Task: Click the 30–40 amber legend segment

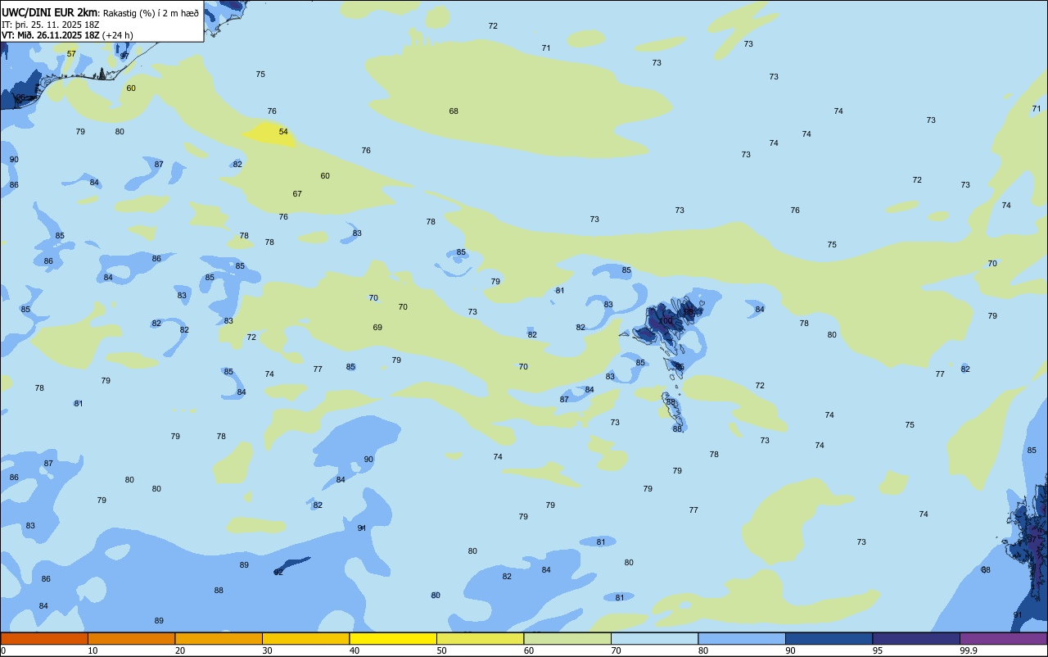Action: tap(305, 638)
